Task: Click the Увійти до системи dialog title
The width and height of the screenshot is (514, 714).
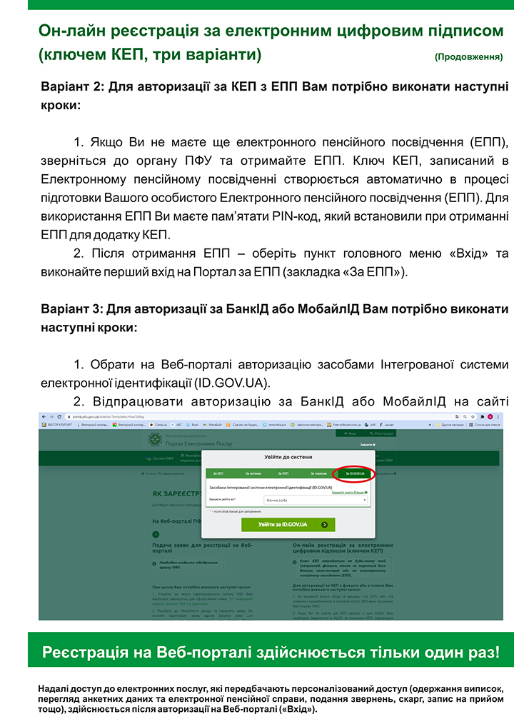Action: point(288,457)
